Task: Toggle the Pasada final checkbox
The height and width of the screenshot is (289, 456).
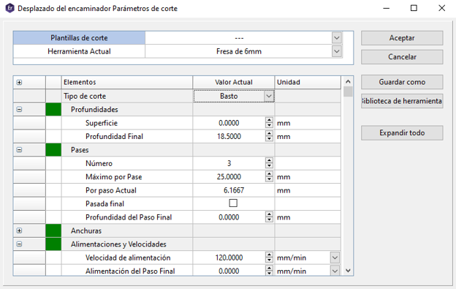Action: 233,203
